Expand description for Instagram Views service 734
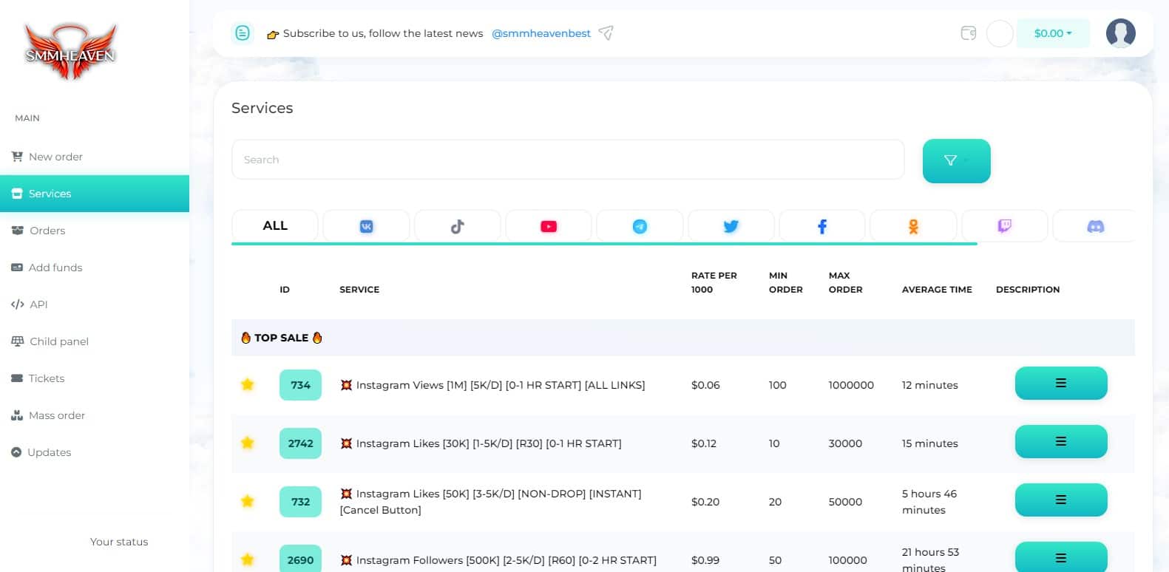Screen dimensions: 1169x572 (1060, 384)
